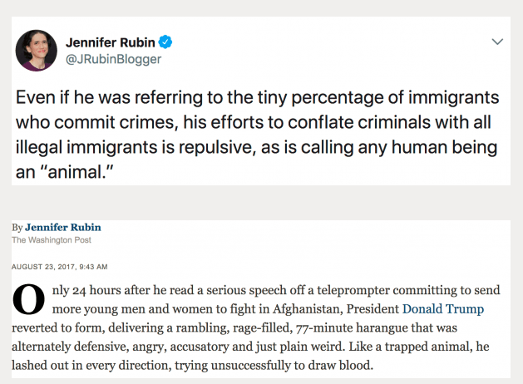Expand the tweet options chevron
The height and width of the screenshot is (384, 523).
tap(497, 42)
